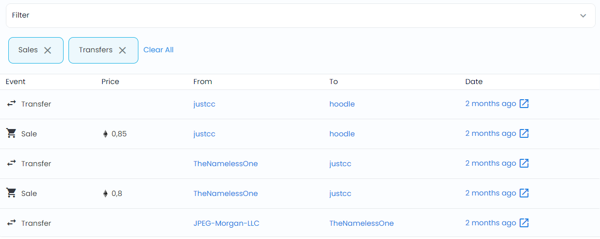The image size is (600, 239).
Task: Open external link for JPEG-Morgan-LLC Transfer row
Action: tap(524, 223)
